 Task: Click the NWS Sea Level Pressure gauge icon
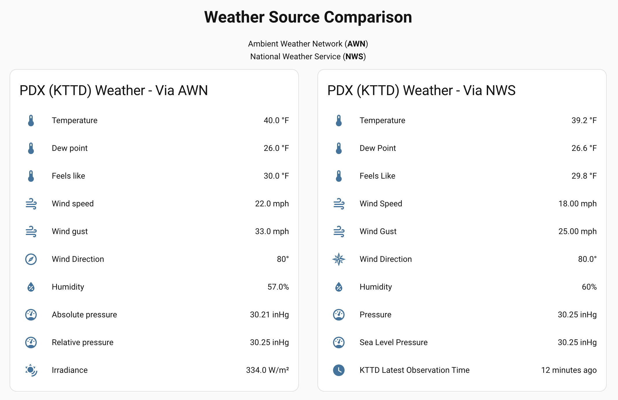pos(339,342)
